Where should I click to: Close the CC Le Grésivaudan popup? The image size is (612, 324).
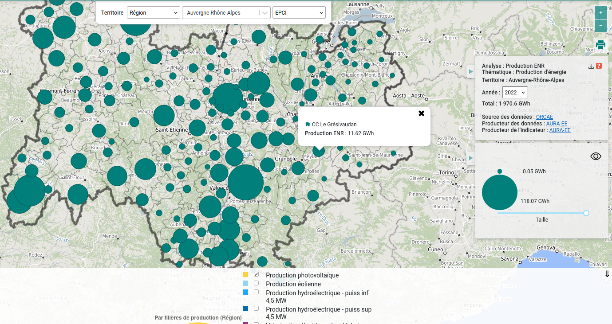421,113
